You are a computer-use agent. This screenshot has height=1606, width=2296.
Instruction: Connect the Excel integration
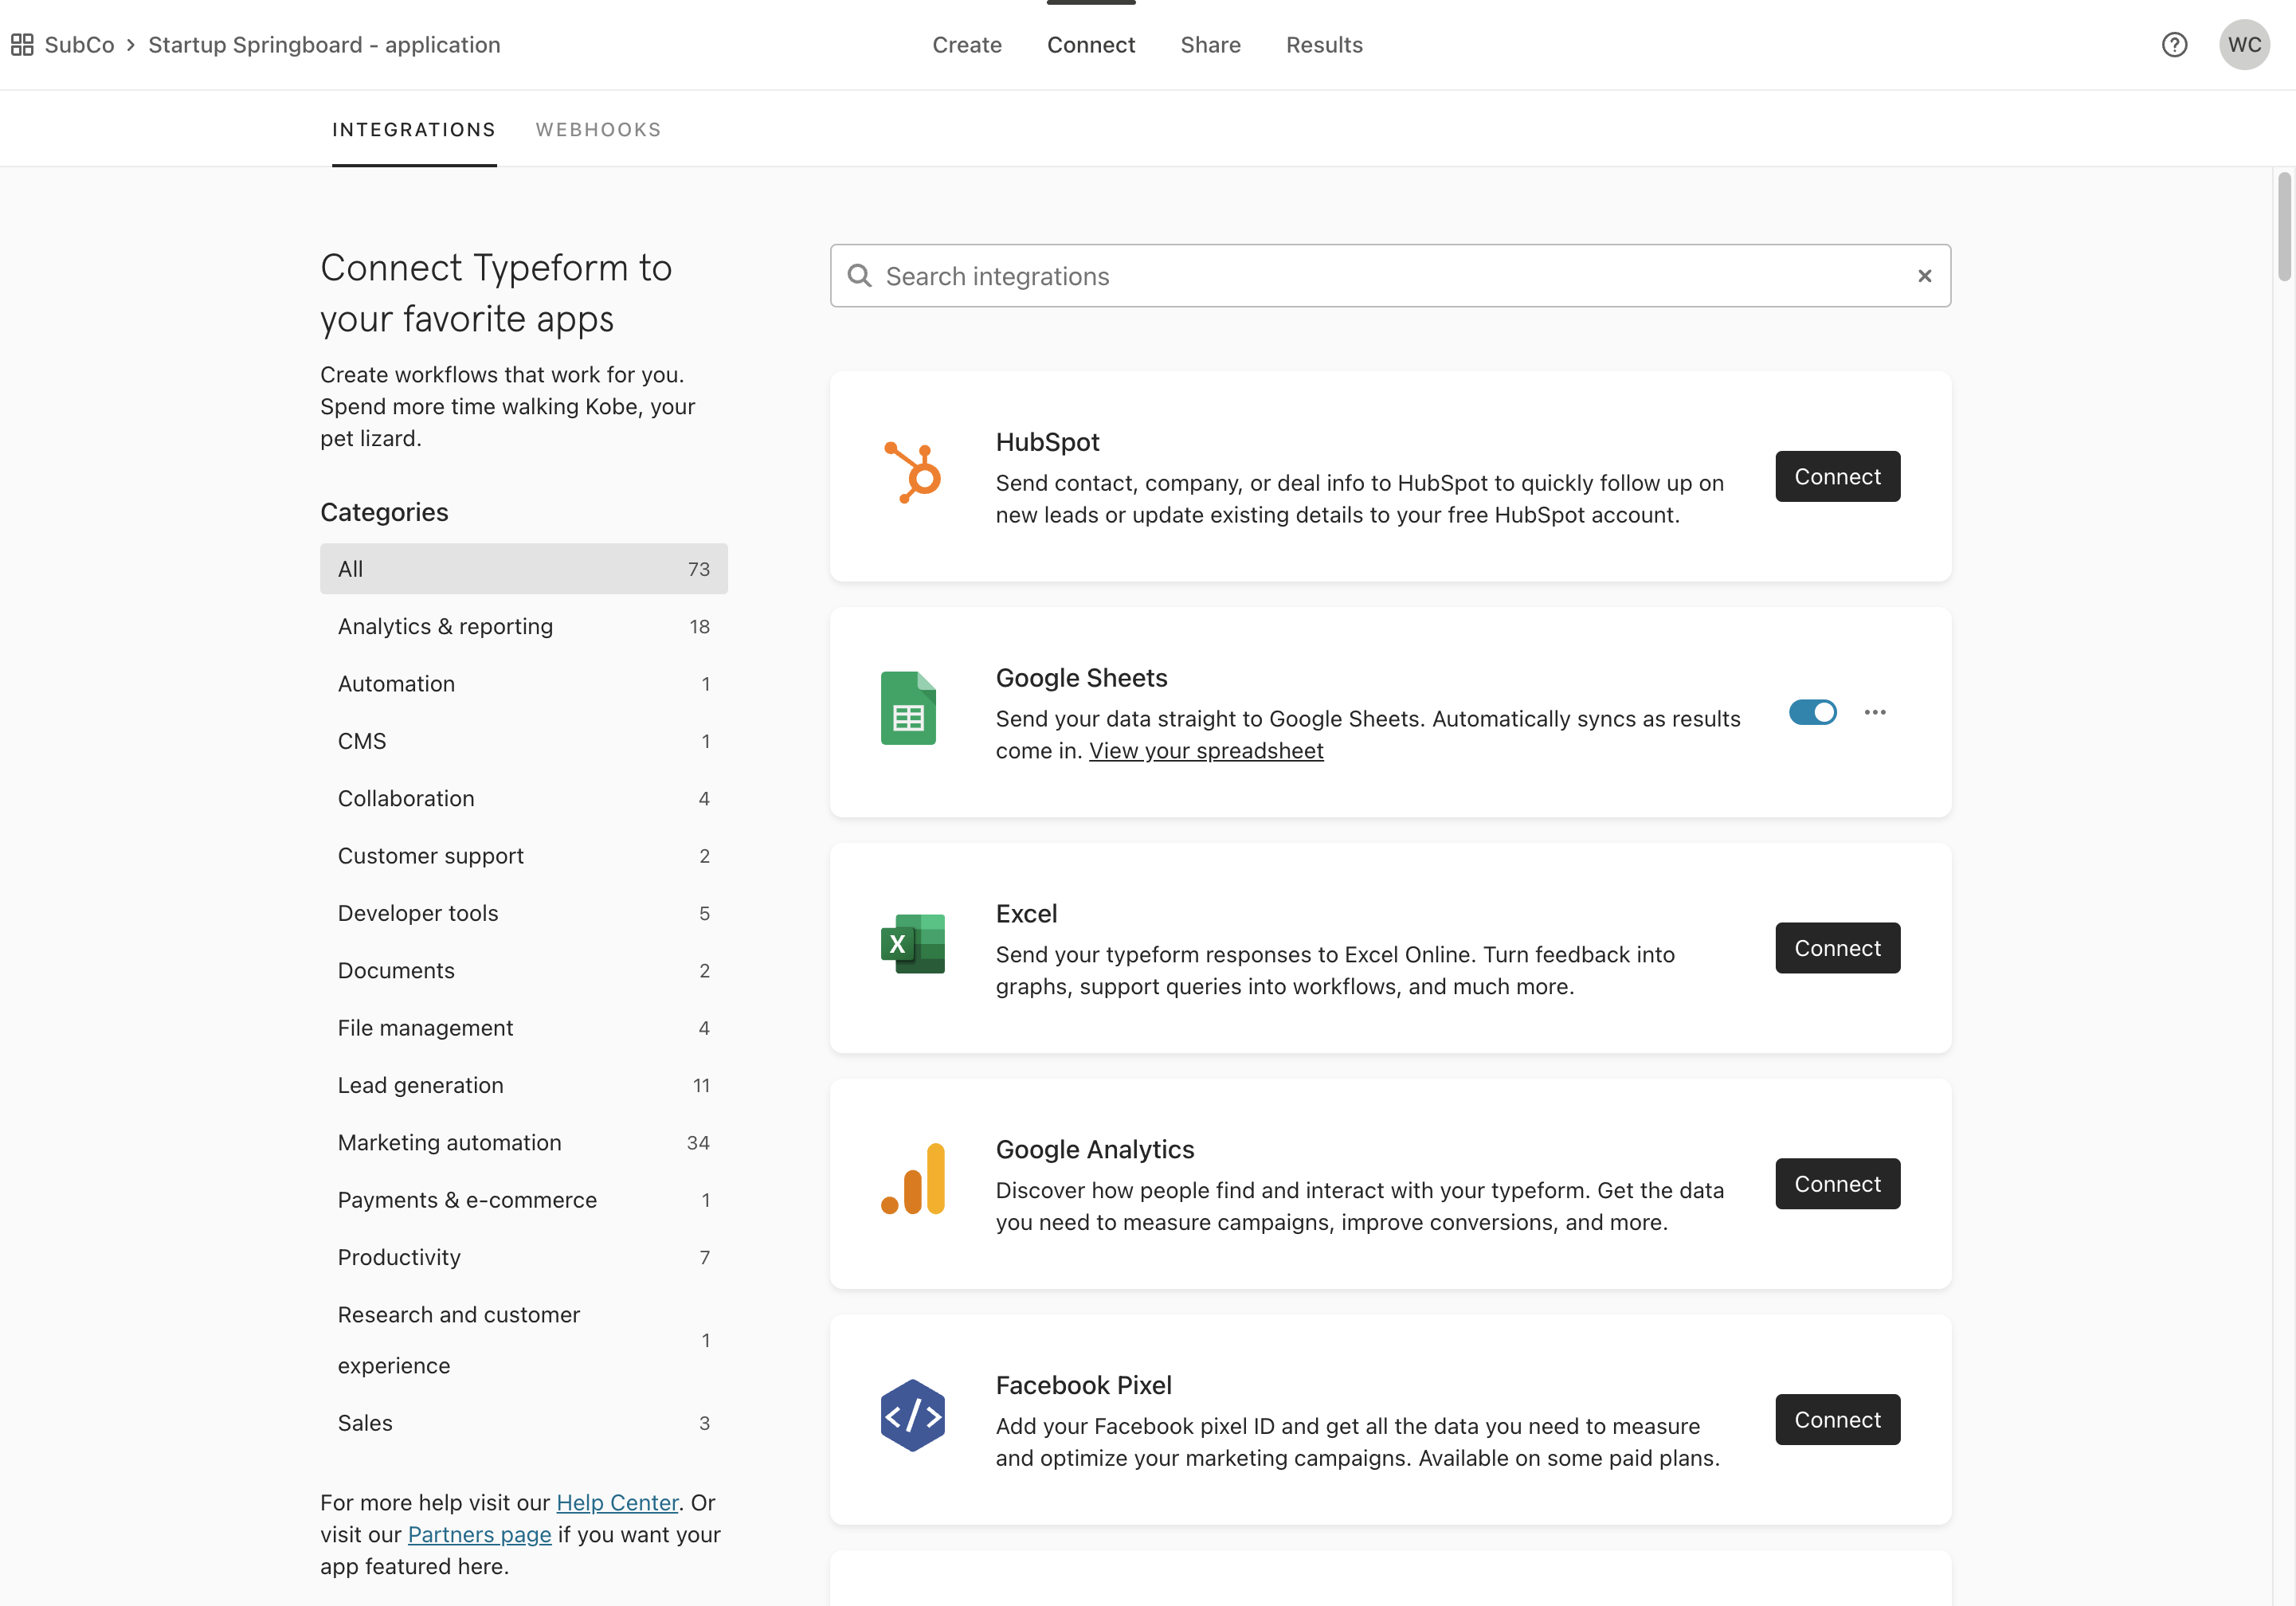1837,948
